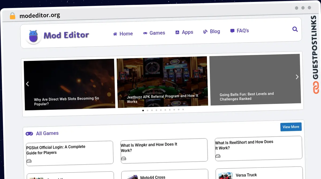The height and width of the screenshot is (179, 321).
Task: Advance carousel with right arrow
Action: point(297,77)
